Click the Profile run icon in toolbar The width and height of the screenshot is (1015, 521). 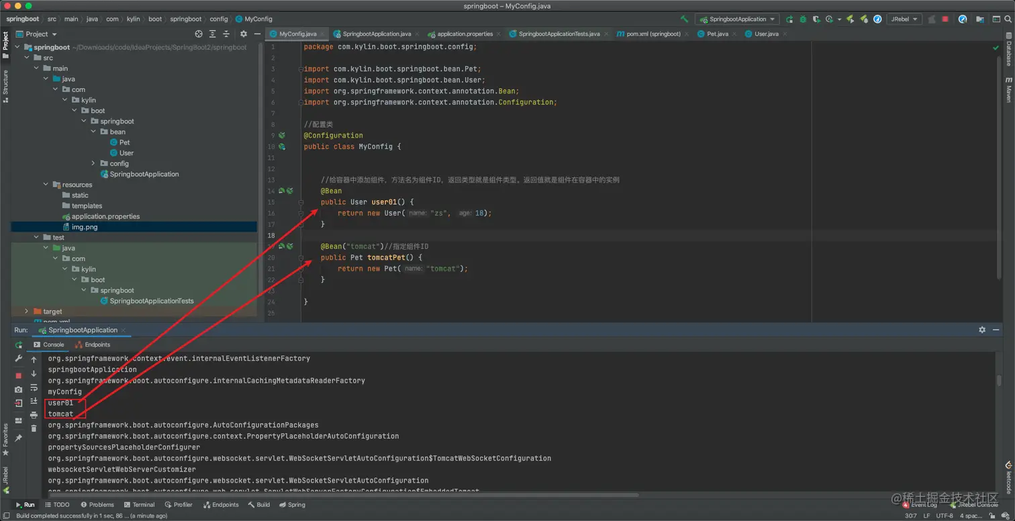click(x=830, y=19)
